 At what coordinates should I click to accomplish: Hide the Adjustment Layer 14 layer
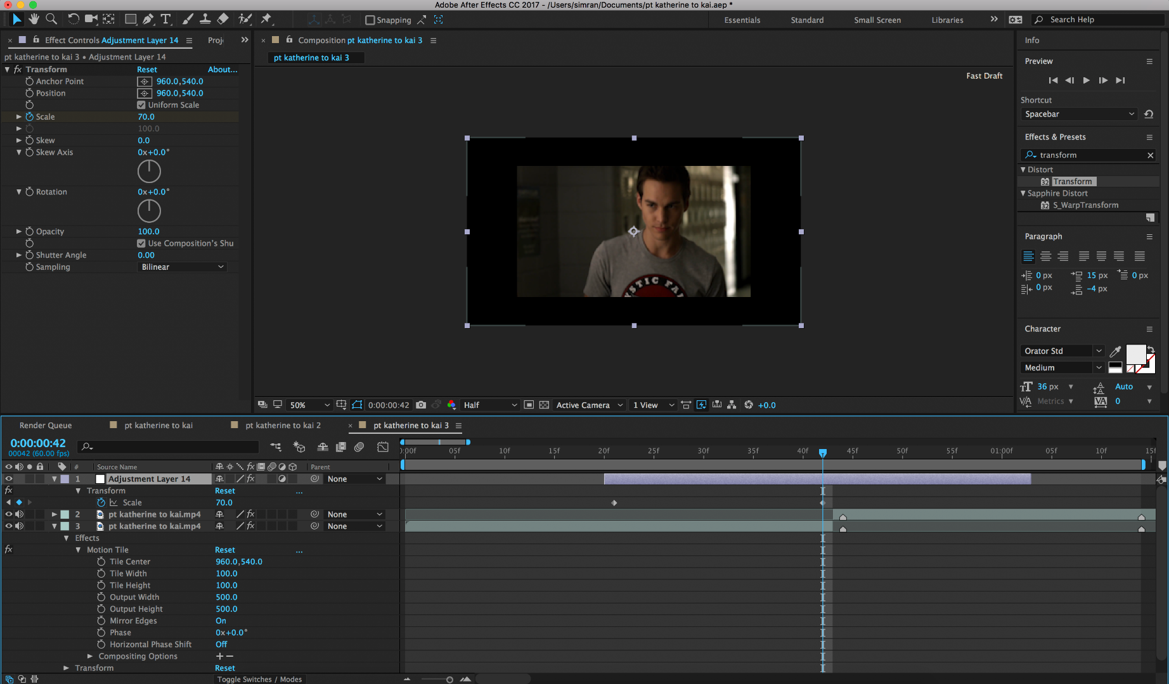[x=8, y=479]
